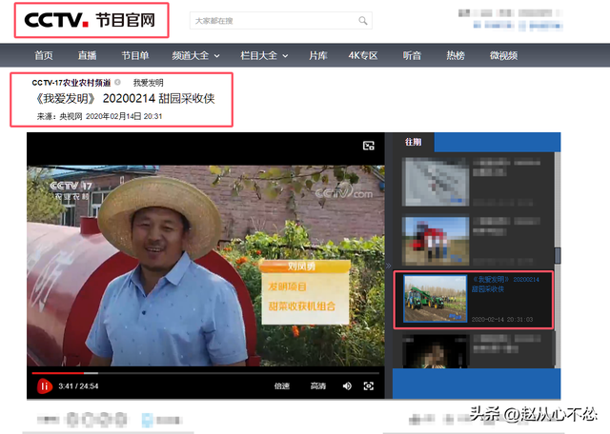Open the dark bottom episode thumbnail
Screen dimensions: 610x434
[436, 351]
